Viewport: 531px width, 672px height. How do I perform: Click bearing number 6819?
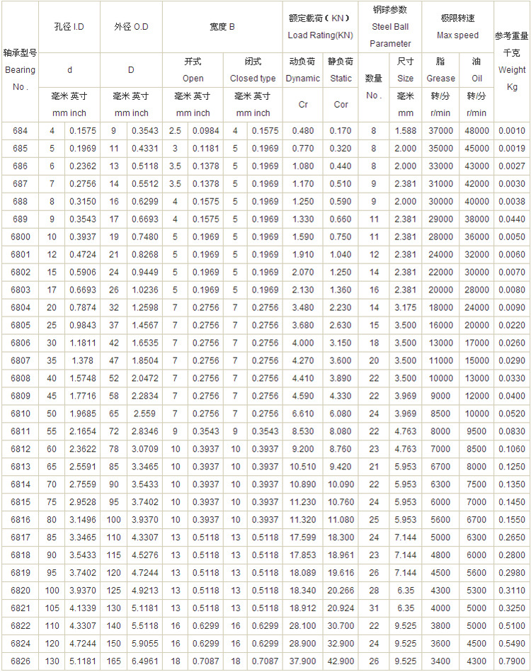(20, 573)
